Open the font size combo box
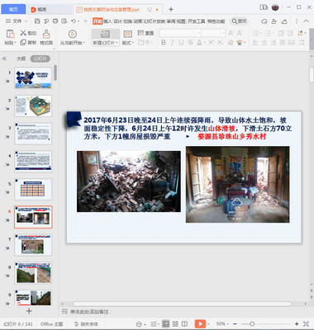The height and width of the screenshot is (330, 314). click(x=213, y=33)
